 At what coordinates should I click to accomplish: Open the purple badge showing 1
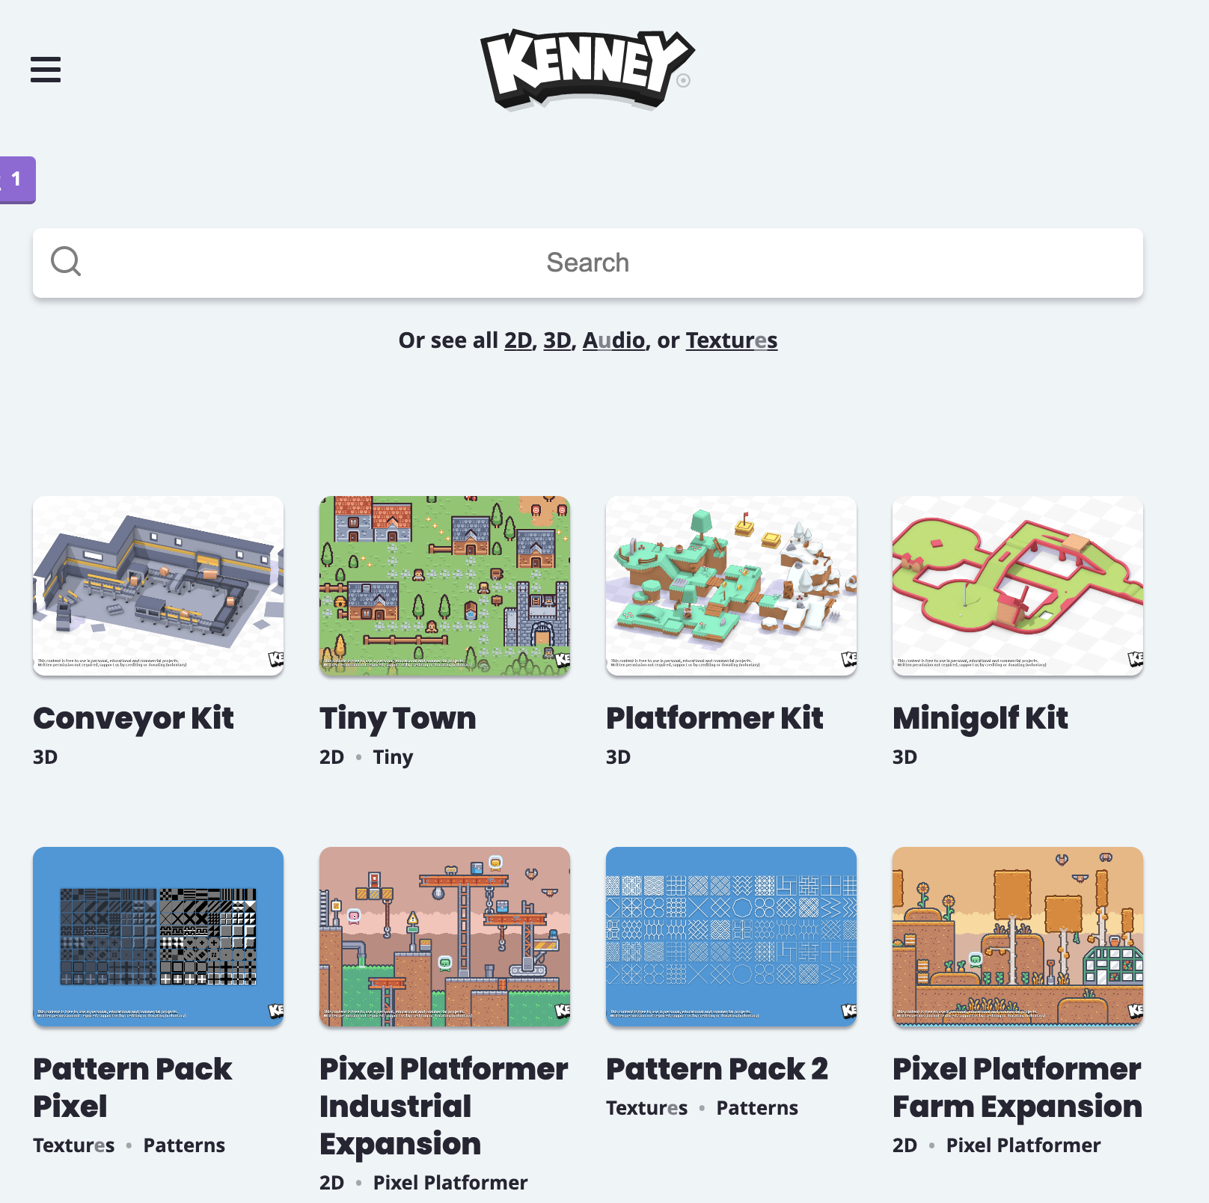click(17, 180)
